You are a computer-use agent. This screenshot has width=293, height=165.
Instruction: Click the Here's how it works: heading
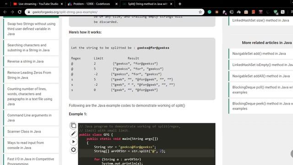pos(85,32)
